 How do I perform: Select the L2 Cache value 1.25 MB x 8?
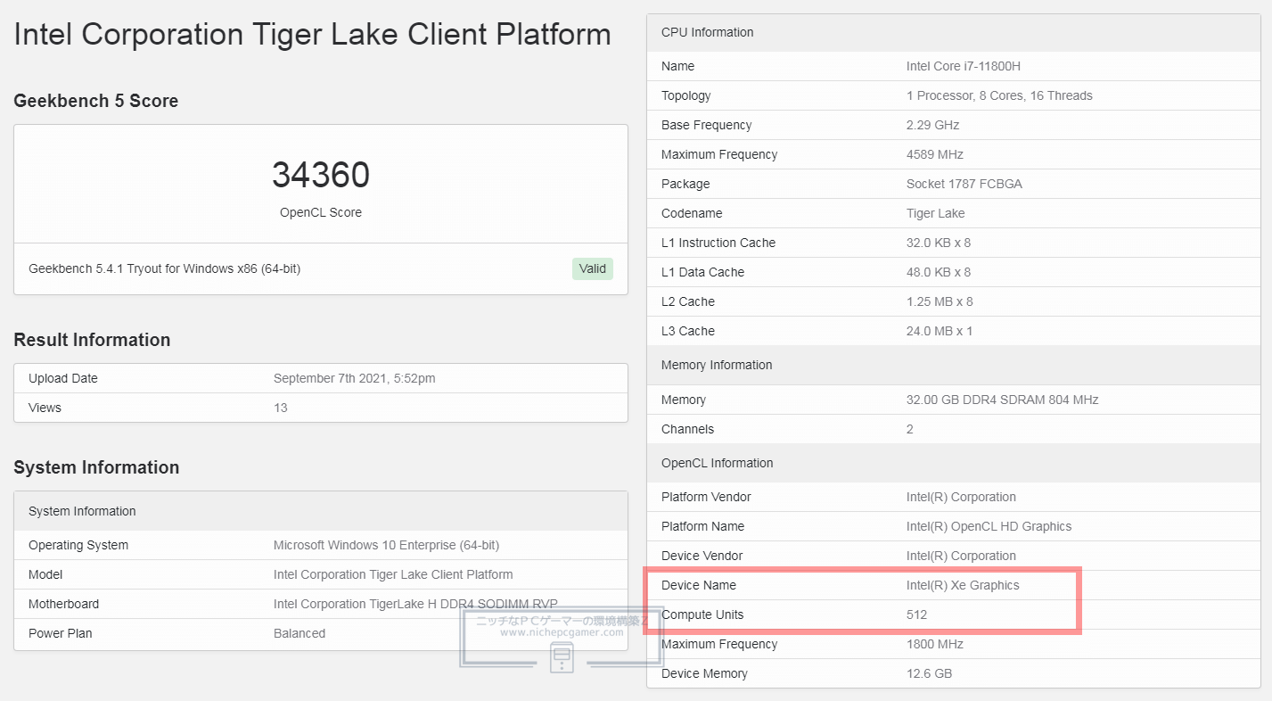[x=940, y=301]
